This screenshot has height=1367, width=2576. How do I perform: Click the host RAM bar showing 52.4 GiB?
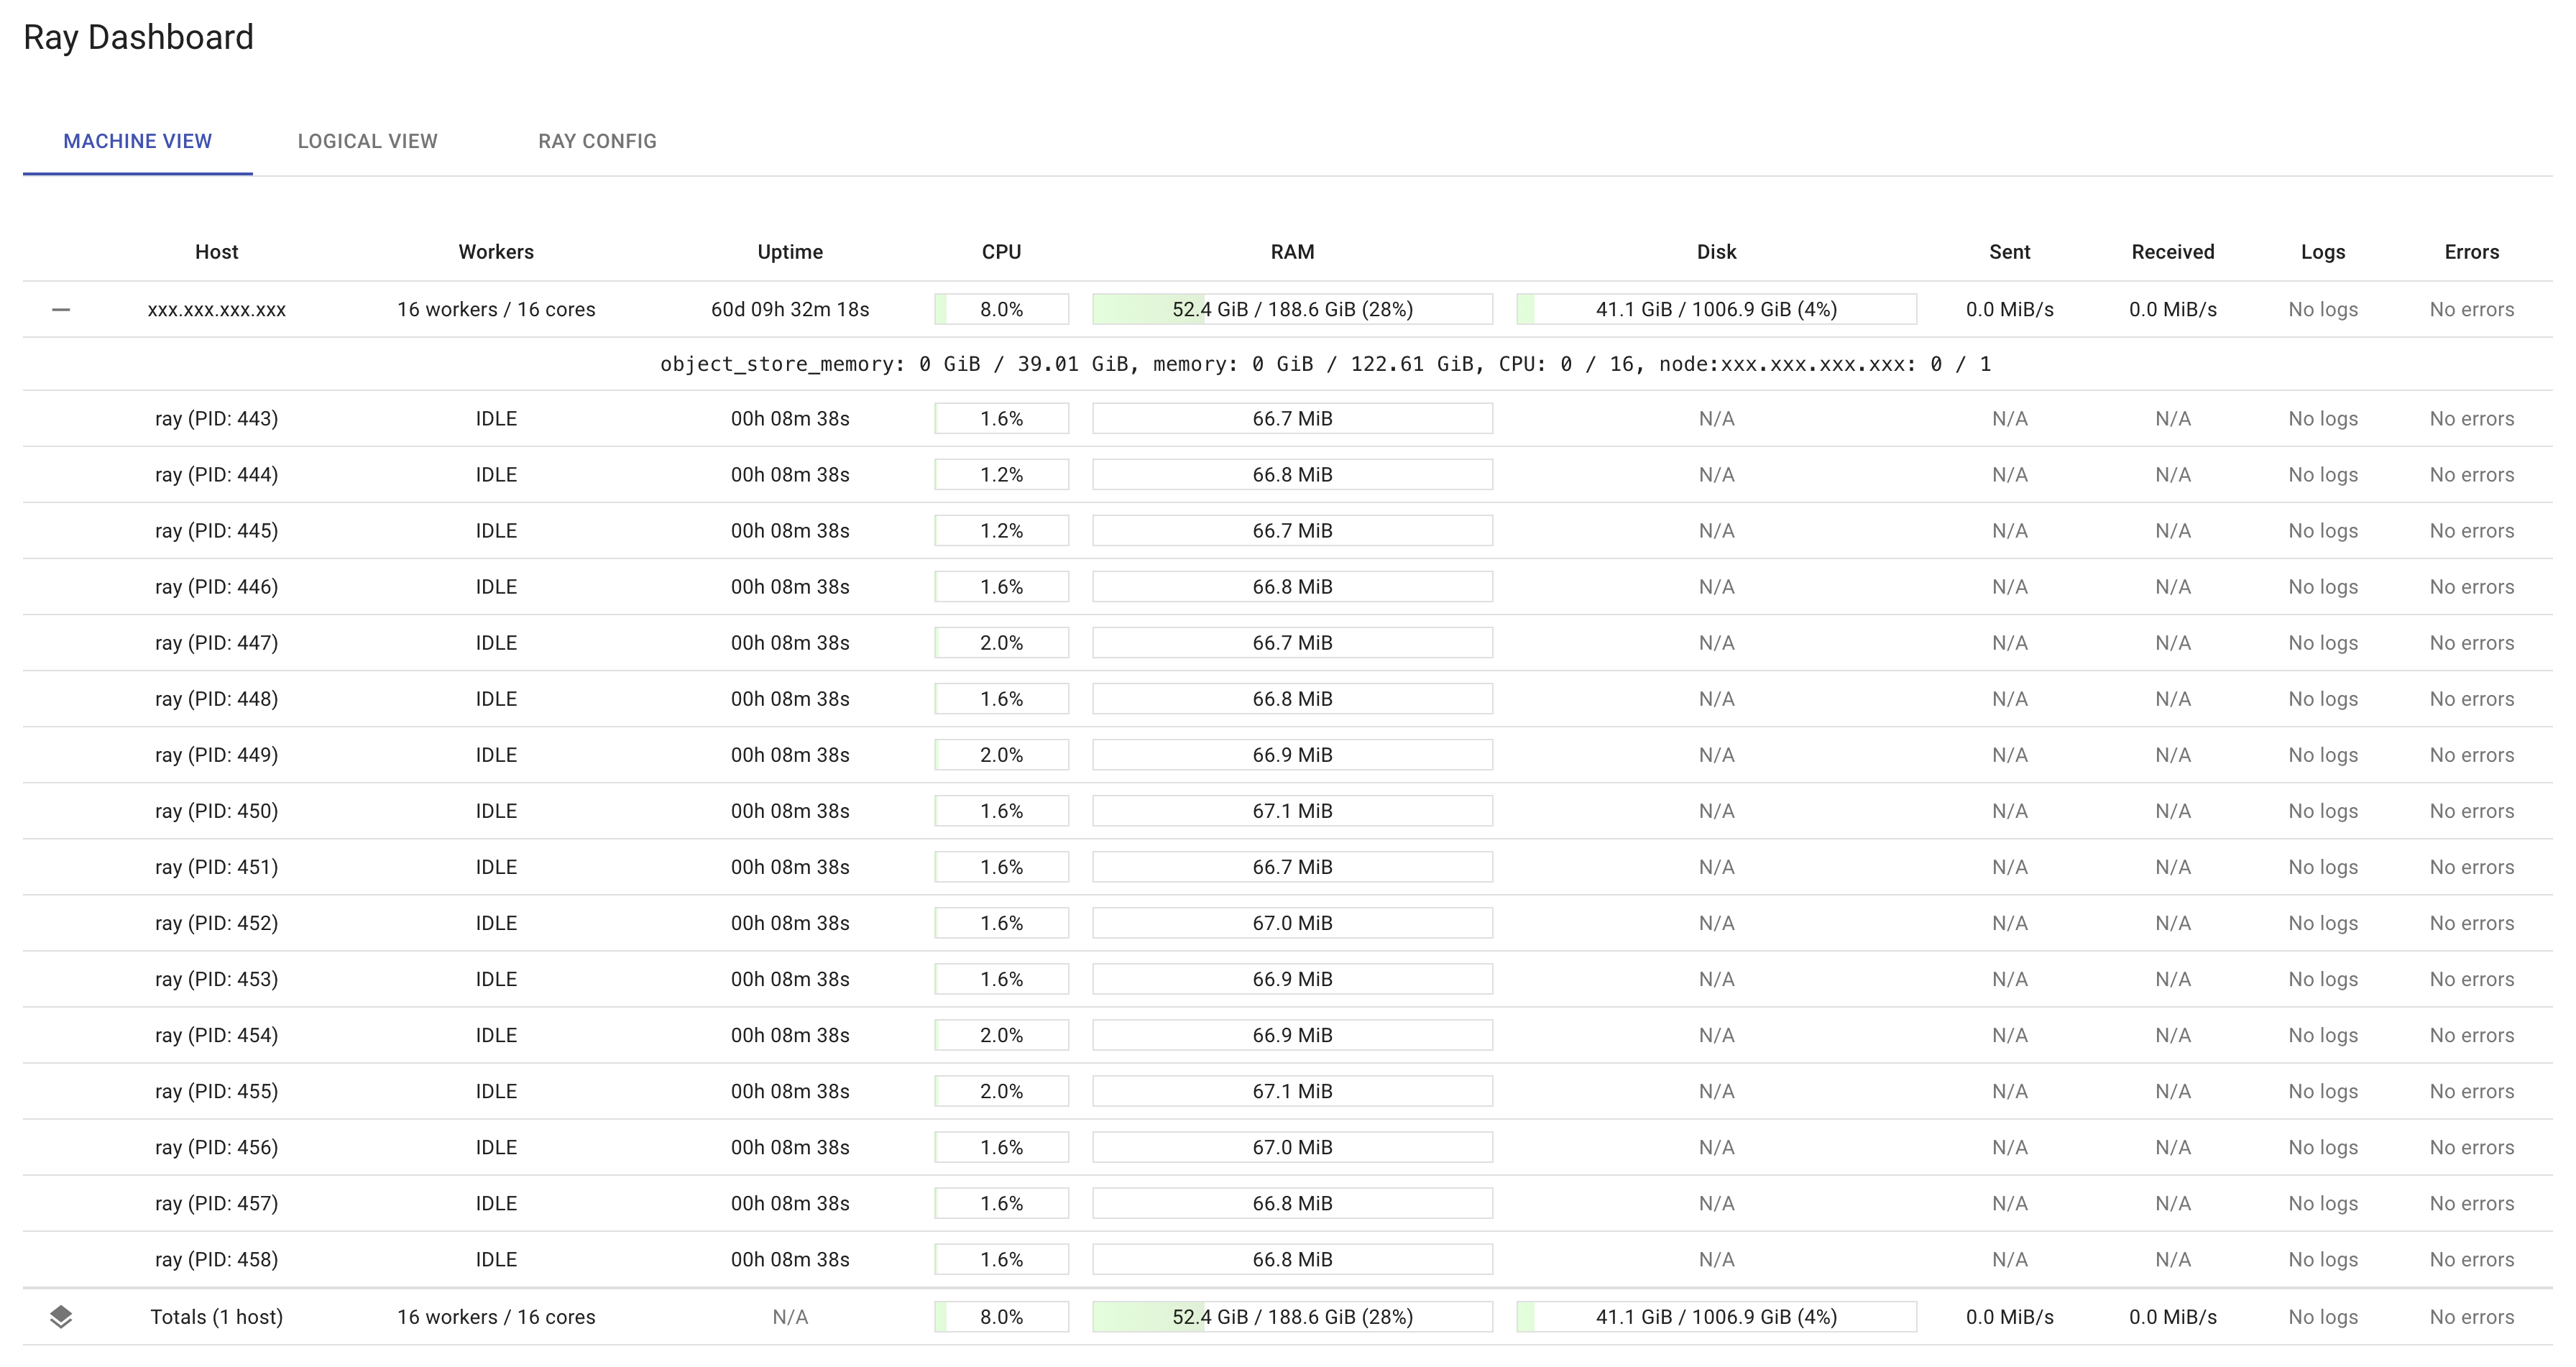pos(1292,309)
